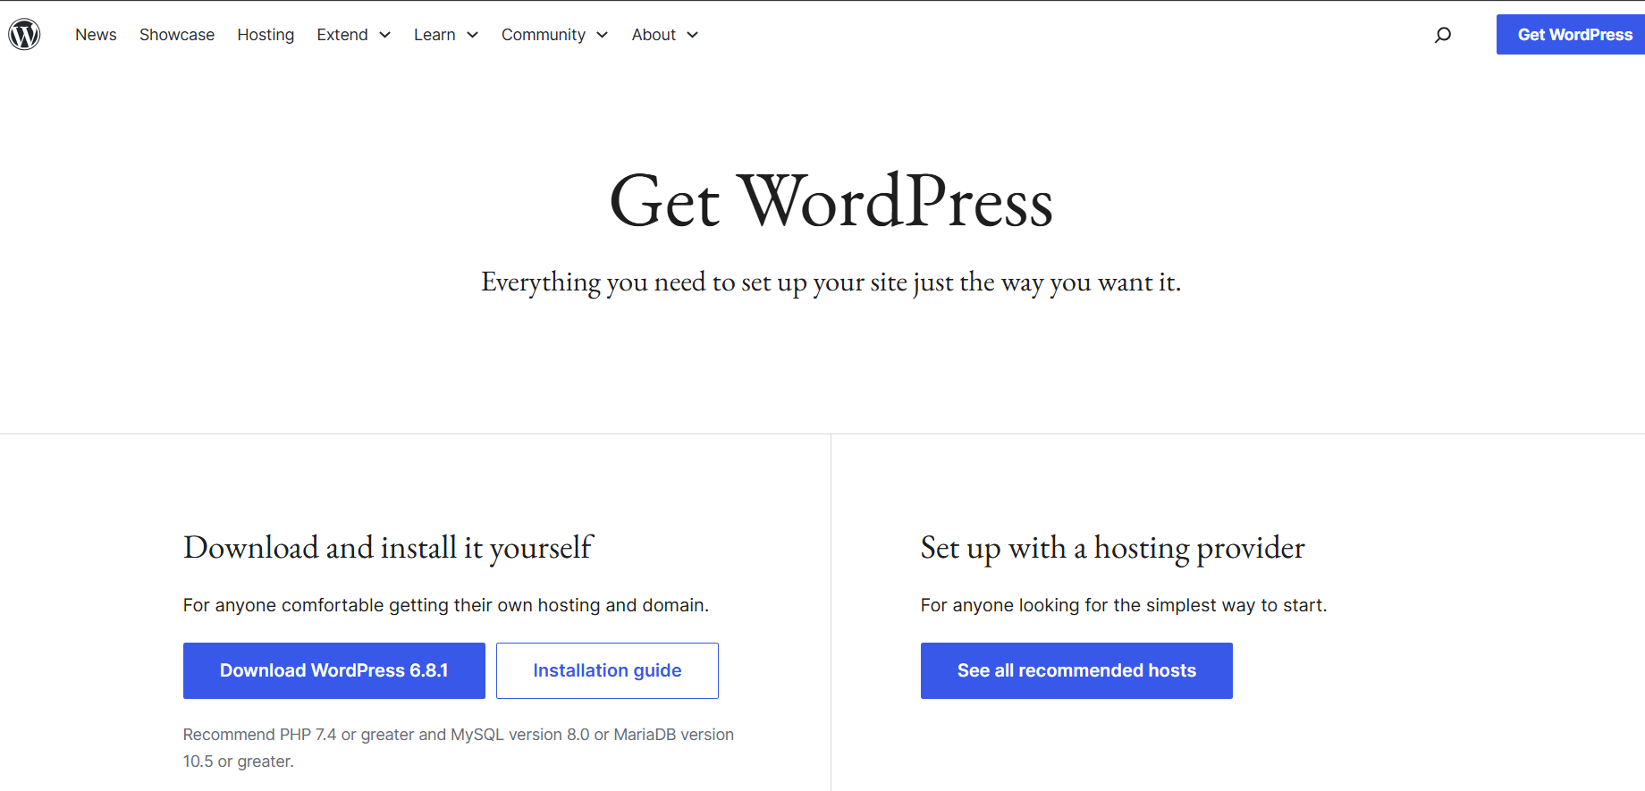The width and height of the screenshot is (1645, 791).
Task: Click the Community menu label
Action: point(544,34)
